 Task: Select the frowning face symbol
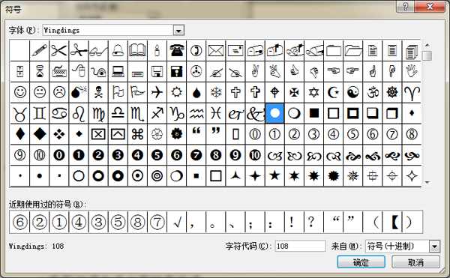[x=59, y=92]
